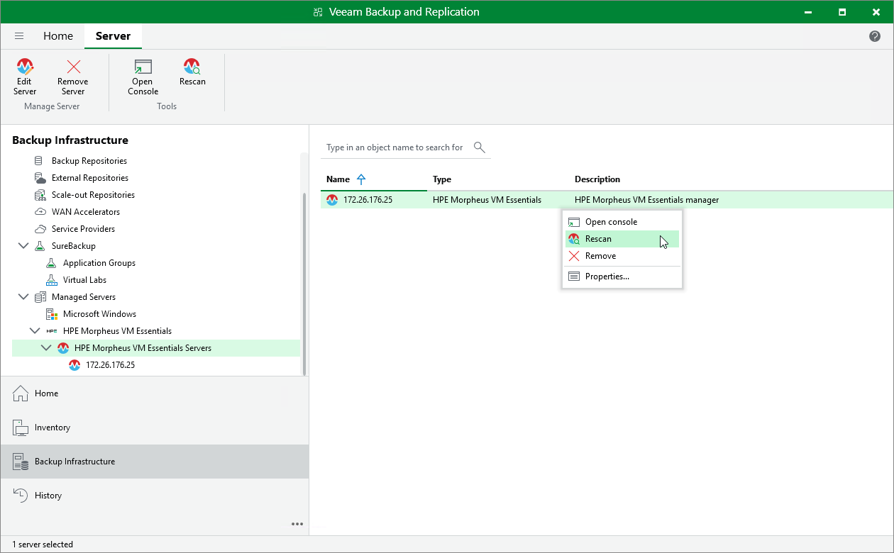Collapse the Managed Servers tree node
The width and height of the screenshot is (894, 553).
pyautogui.click(x=23, y=297)
